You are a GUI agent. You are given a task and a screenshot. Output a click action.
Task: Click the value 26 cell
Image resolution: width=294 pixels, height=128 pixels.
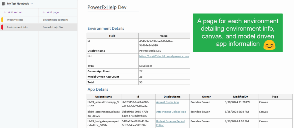tap(164, 77)
